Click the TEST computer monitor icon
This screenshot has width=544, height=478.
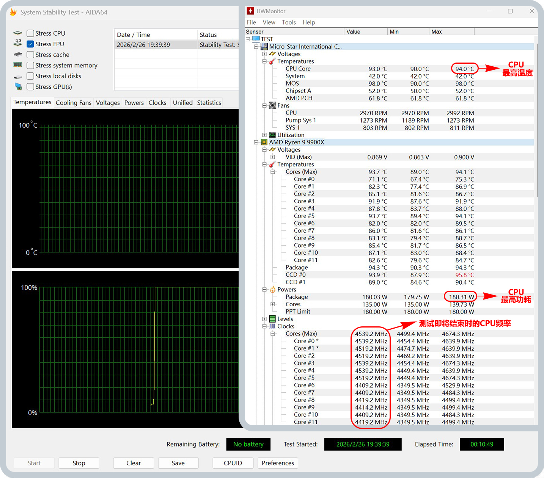point(256,39)
